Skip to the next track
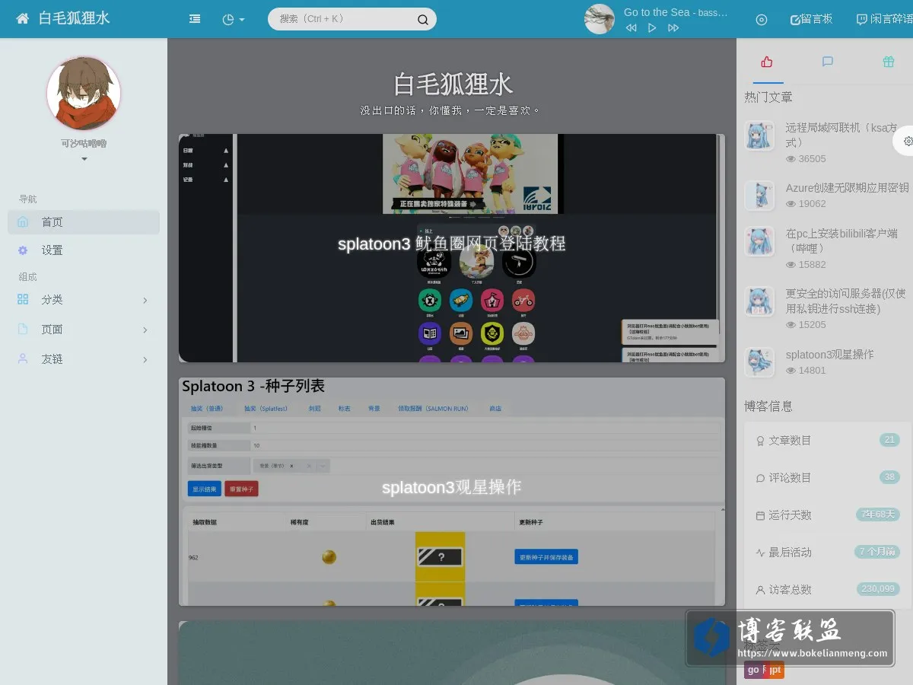 click(x=673, y=28)
